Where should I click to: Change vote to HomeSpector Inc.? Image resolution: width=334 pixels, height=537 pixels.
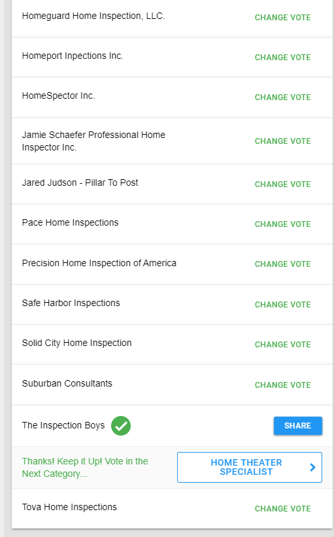282,97
